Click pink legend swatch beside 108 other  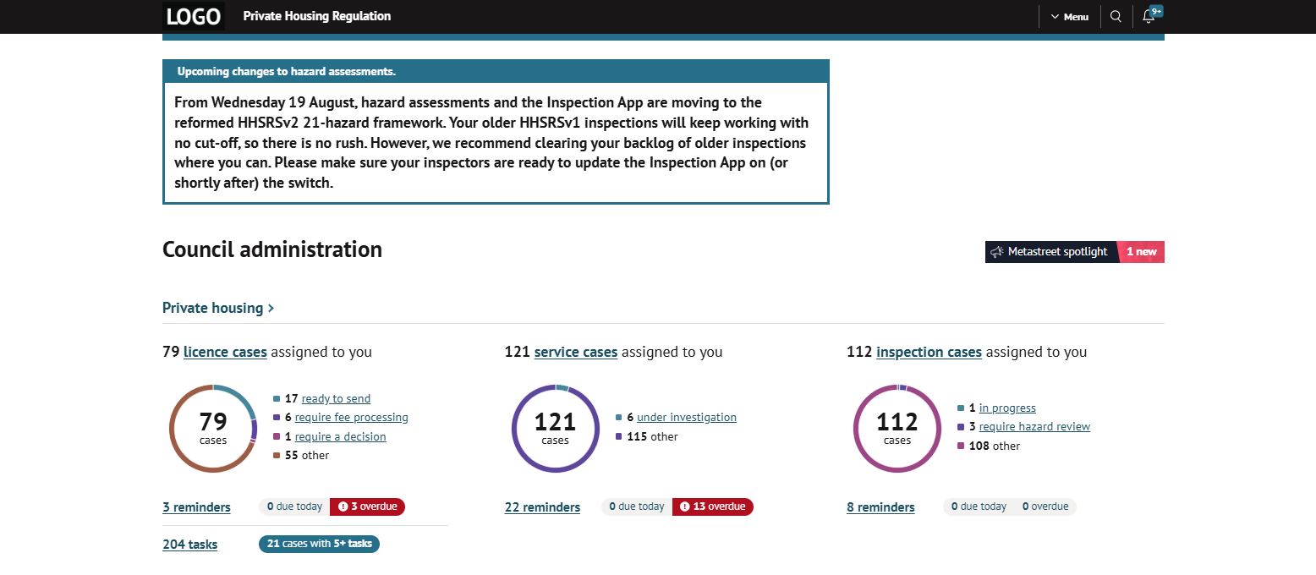pyautogui.click(x=961, y=446)
